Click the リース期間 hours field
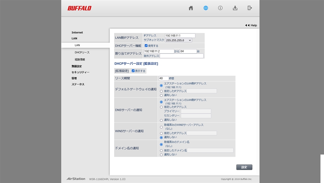This screenshot has width=324, height=183. (164, 79)
